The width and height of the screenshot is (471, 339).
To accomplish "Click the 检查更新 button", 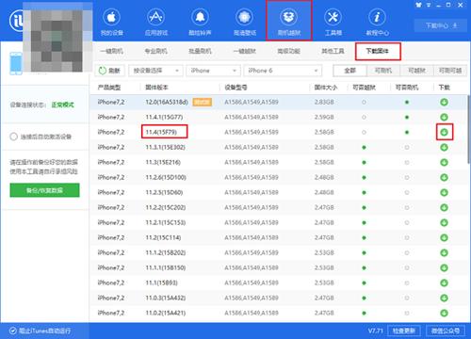I will click(x=404, y=331).
